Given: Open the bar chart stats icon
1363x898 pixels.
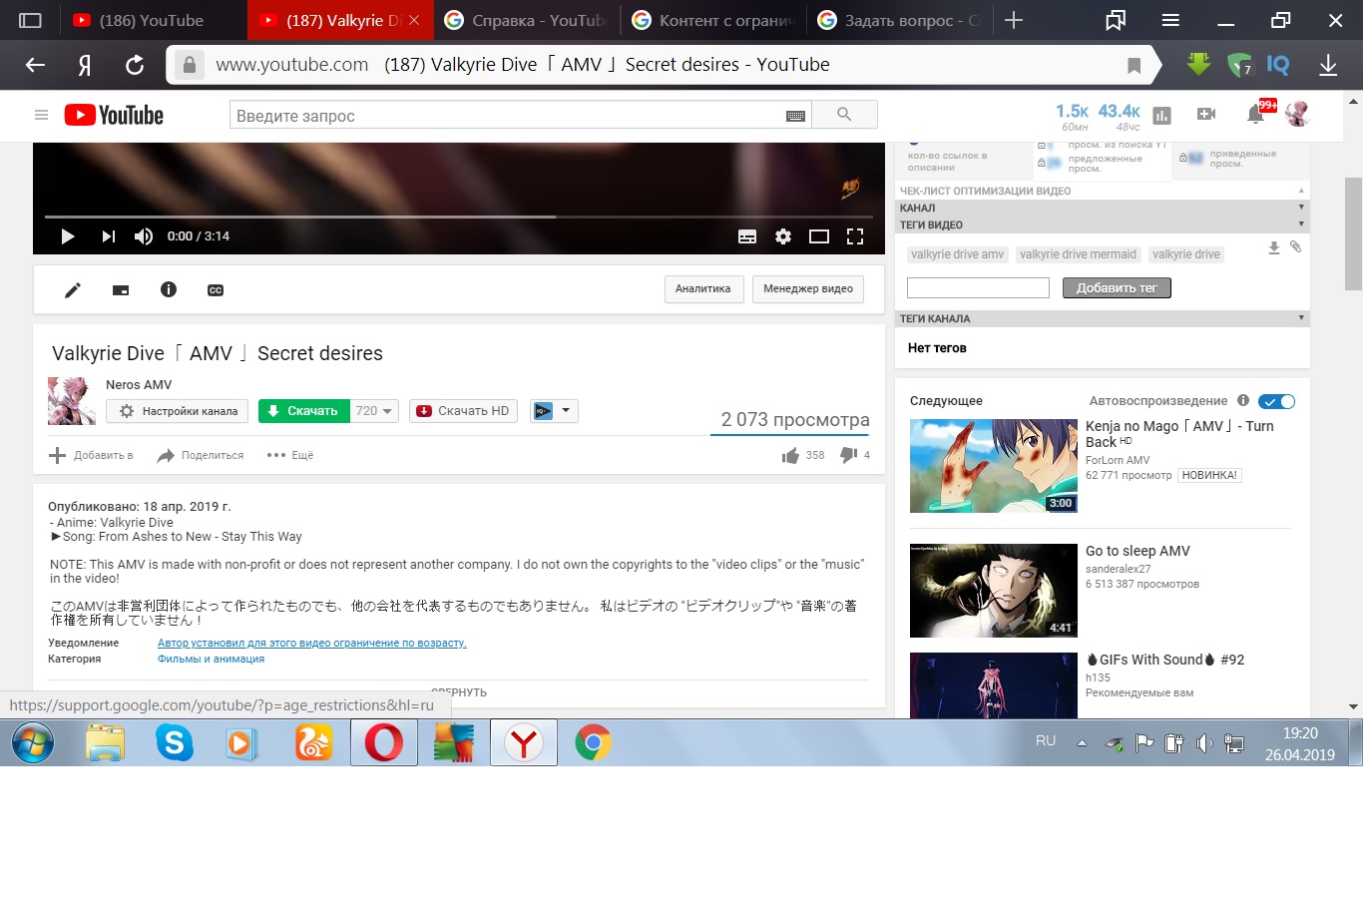Looking at the screenshot, I should (x=1161, y=116).
